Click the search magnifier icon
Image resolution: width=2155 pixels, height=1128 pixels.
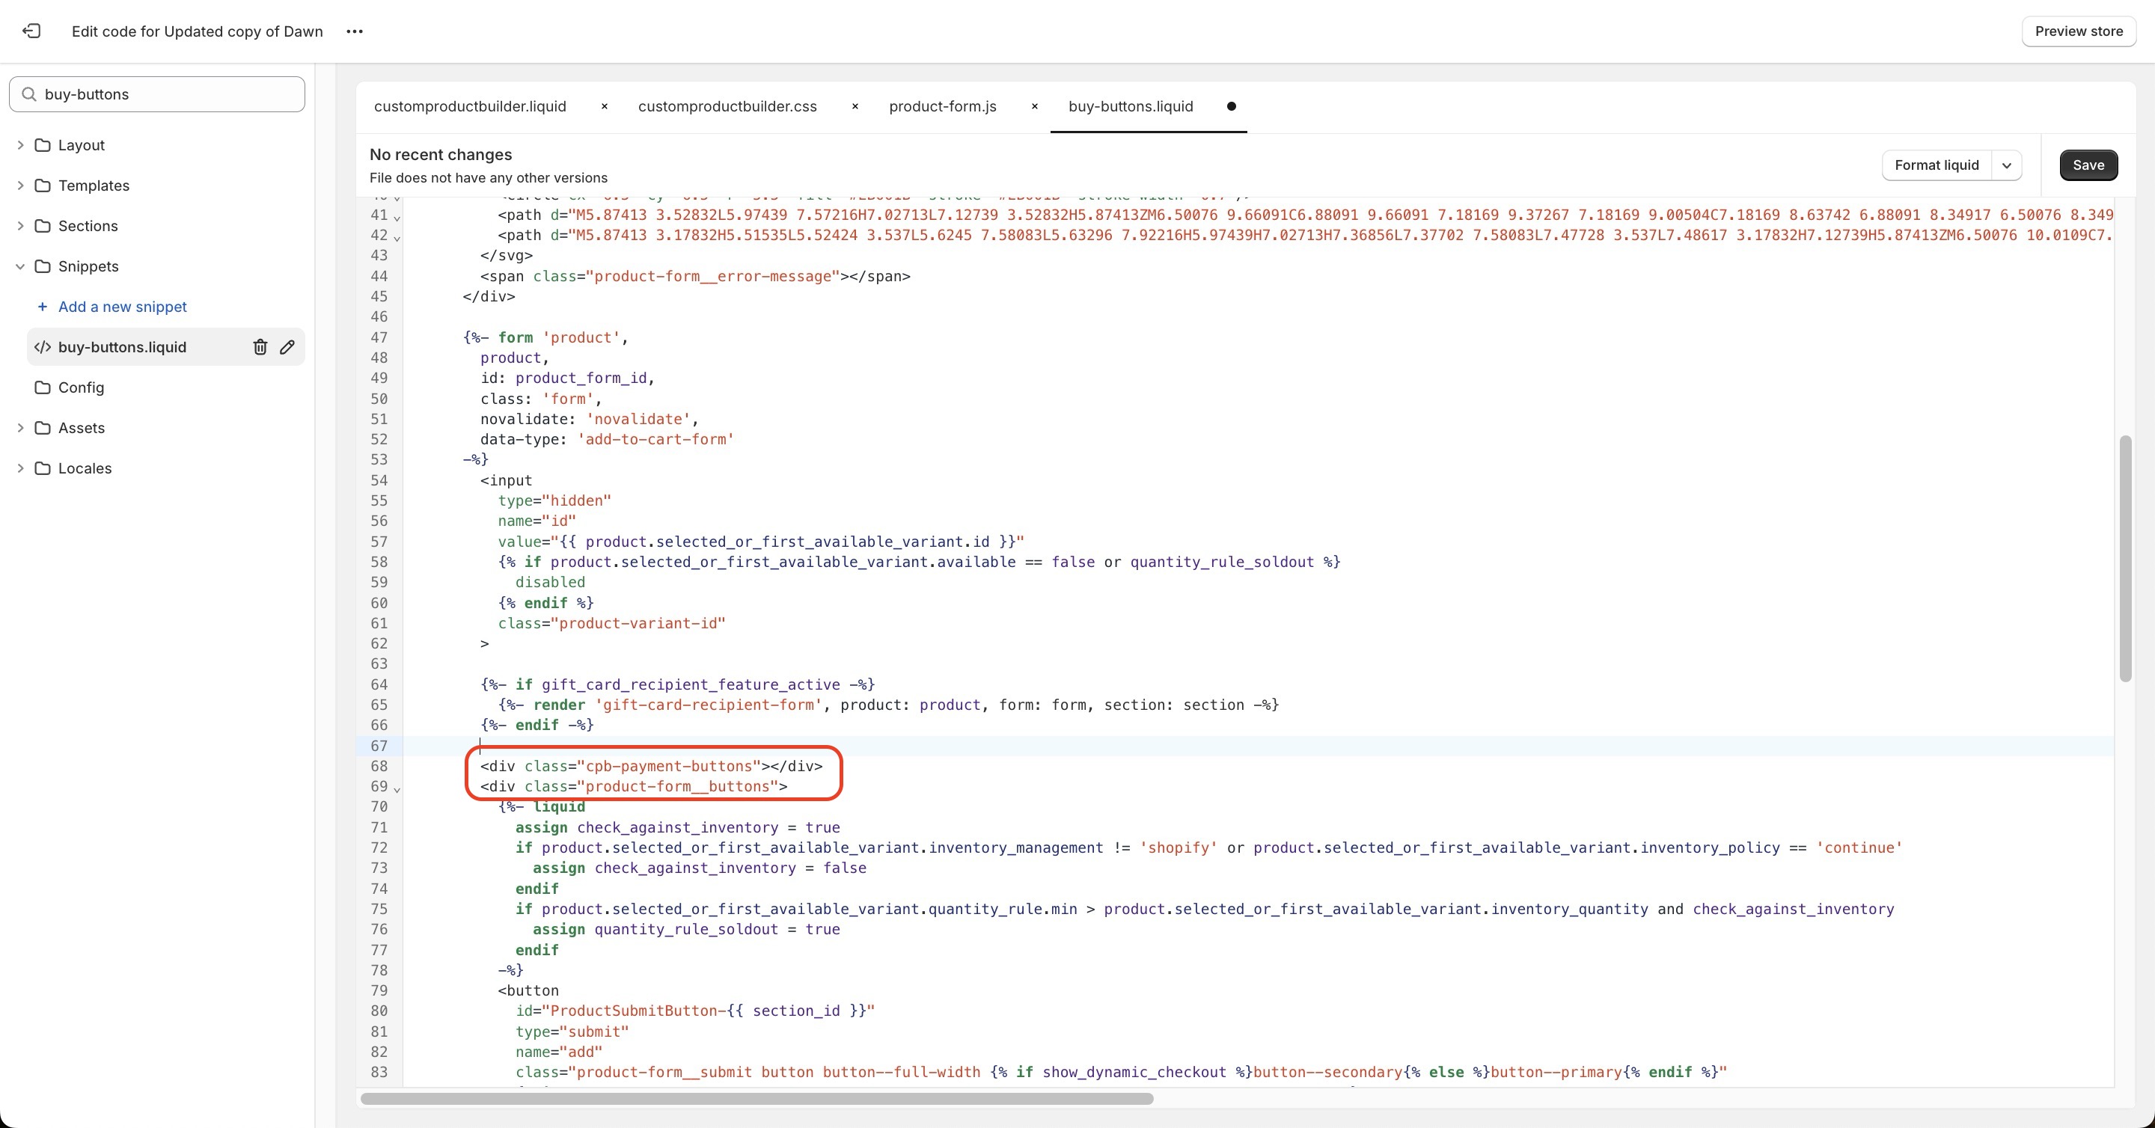[x=28, y=94]
